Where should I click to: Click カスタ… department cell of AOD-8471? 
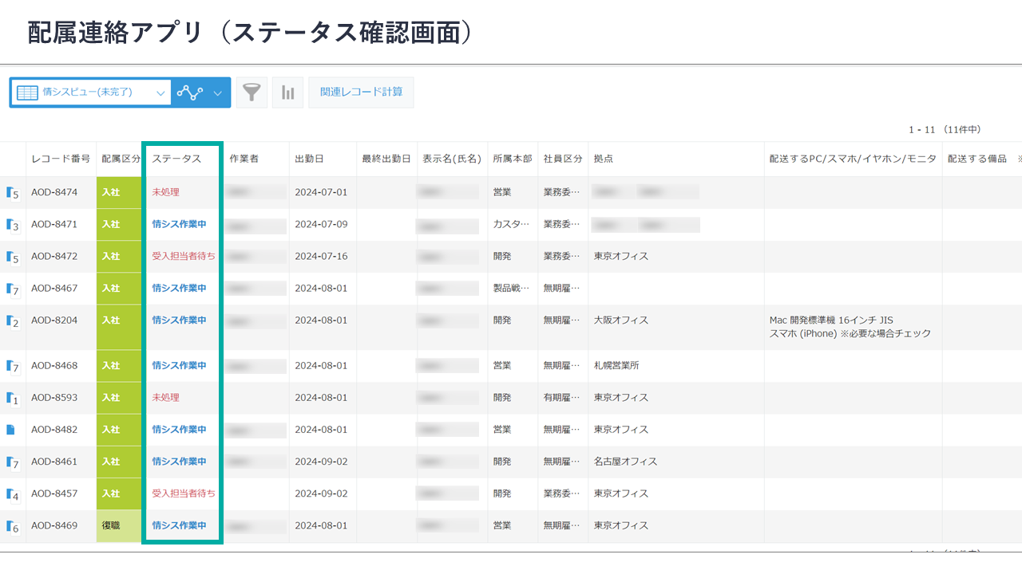pyautogui.click(x=511, y=225)
